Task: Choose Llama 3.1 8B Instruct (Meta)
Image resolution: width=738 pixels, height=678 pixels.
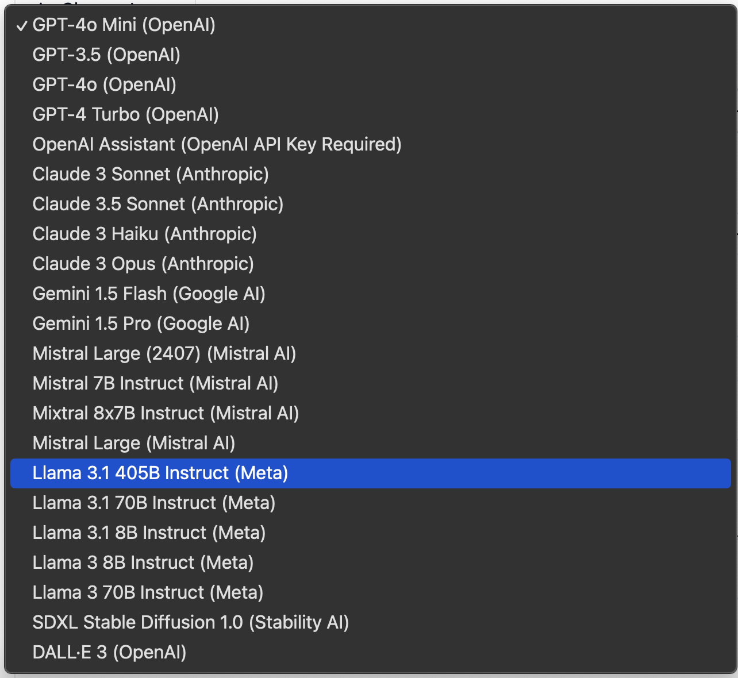Action: pyautogui.click(x=149, y=533)
